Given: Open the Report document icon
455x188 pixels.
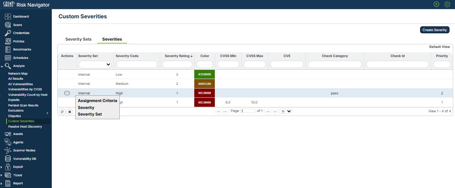Looking at the screenshot, I should [x=8, y=183].
